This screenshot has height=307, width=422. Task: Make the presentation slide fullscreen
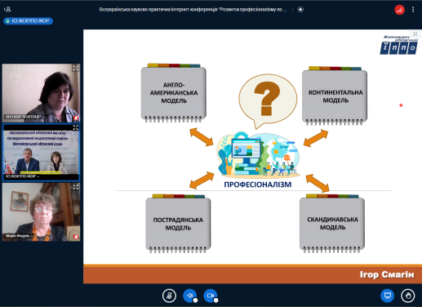tap(415, 34)
